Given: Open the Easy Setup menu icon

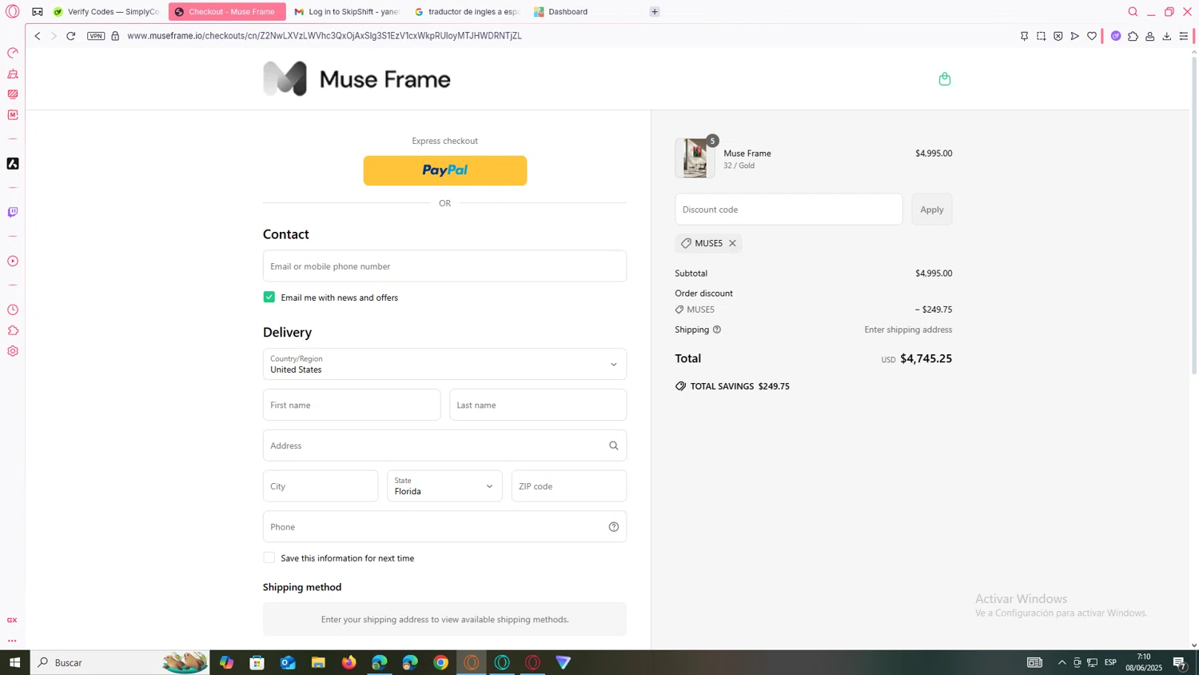Looking at the screenshot, I should point(1184,36).
